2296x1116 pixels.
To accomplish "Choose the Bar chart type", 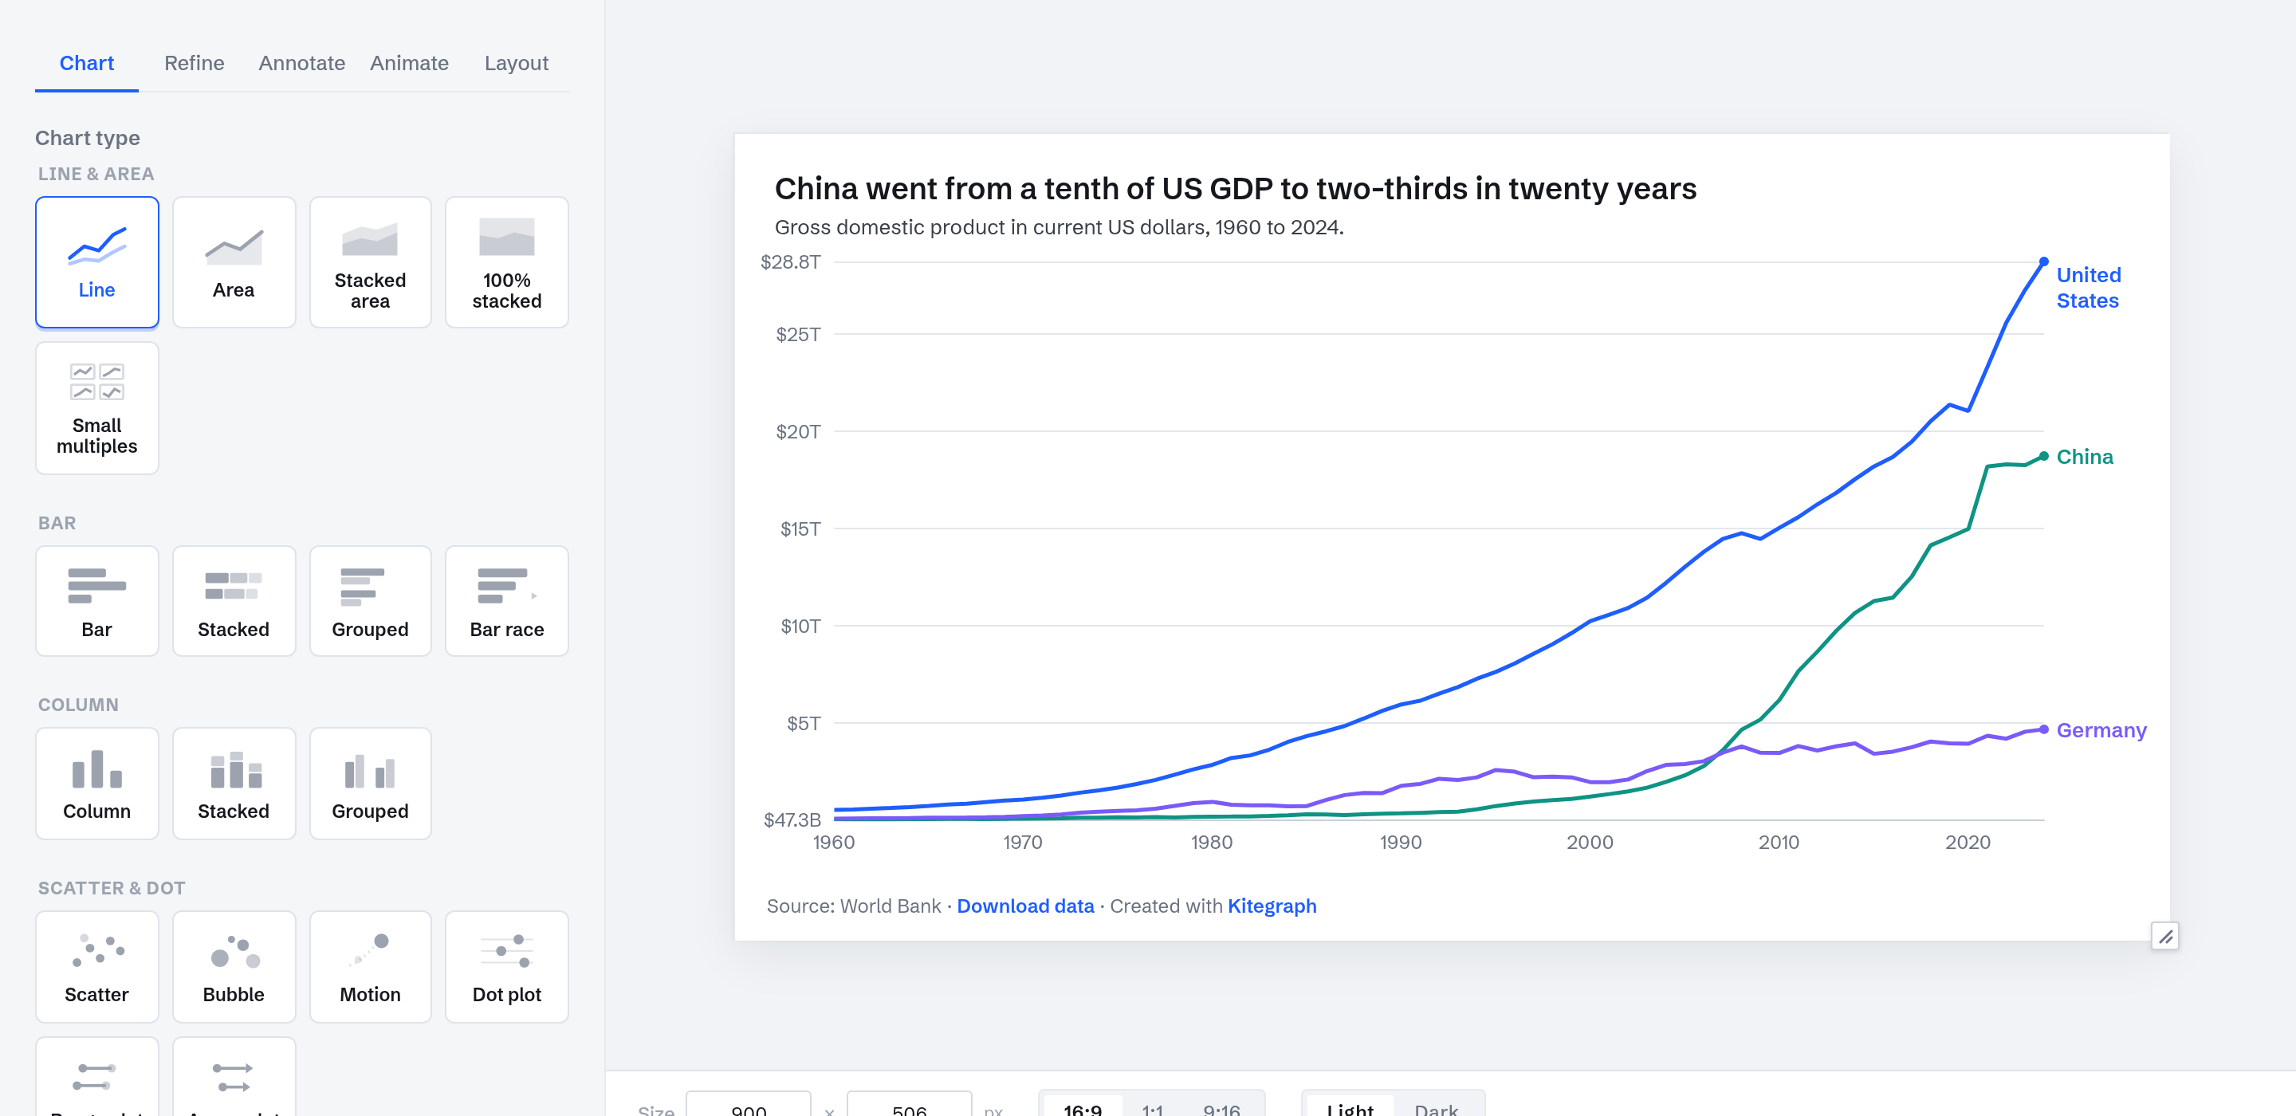I will (96, 601).
